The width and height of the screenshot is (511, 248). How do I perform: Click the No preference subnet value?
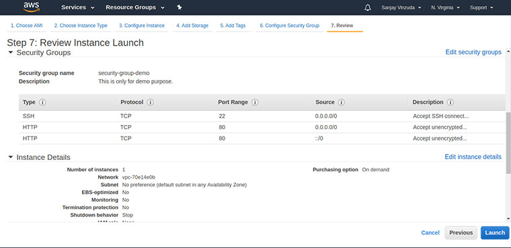[x=184, y=185]
